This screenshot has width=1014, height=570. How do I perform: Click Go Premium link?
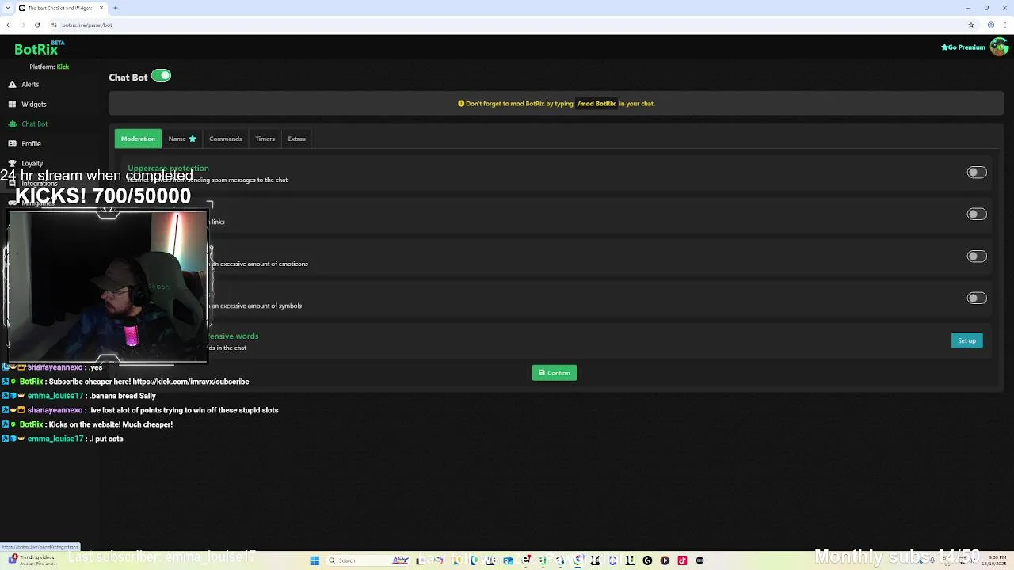click(x=963, y=47)
